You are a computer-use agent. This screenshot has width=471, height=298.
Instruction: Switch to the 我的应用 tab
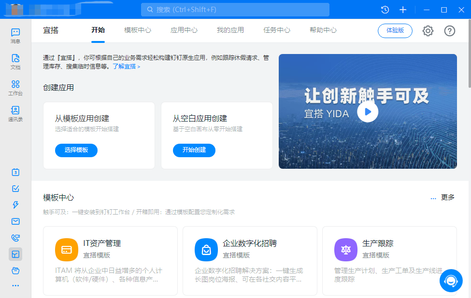pos(230,30)
